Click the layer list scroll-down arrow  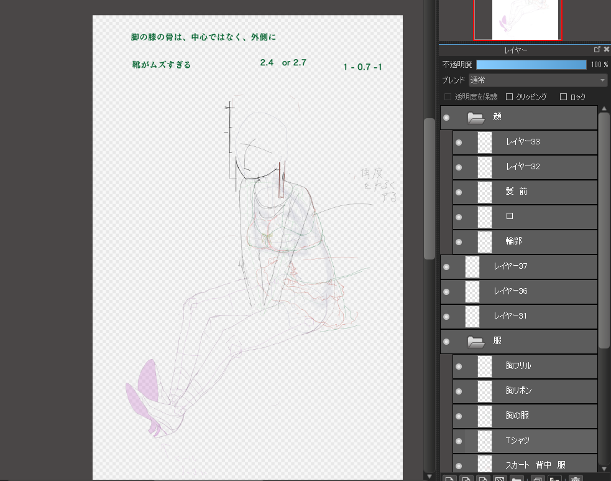(604, 469)
